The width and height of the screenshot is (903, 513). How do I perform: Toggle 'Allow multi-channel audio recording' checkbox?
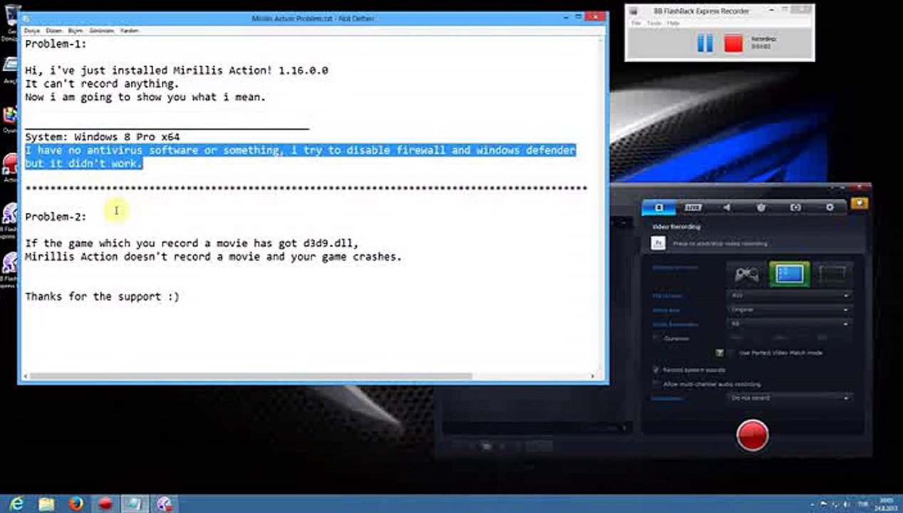click(x=656, y=384)
